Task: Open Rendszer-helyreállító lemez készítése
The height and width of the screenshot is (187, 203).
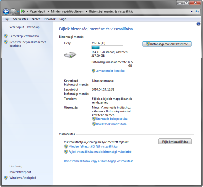Action: pos(28,44)
